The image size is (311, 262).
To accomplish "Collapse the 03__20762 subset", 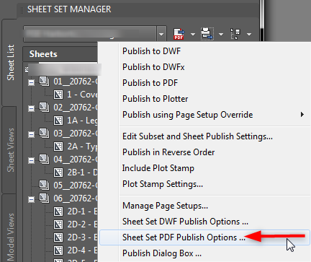I will pyautogui.click(x=31, y=134).
